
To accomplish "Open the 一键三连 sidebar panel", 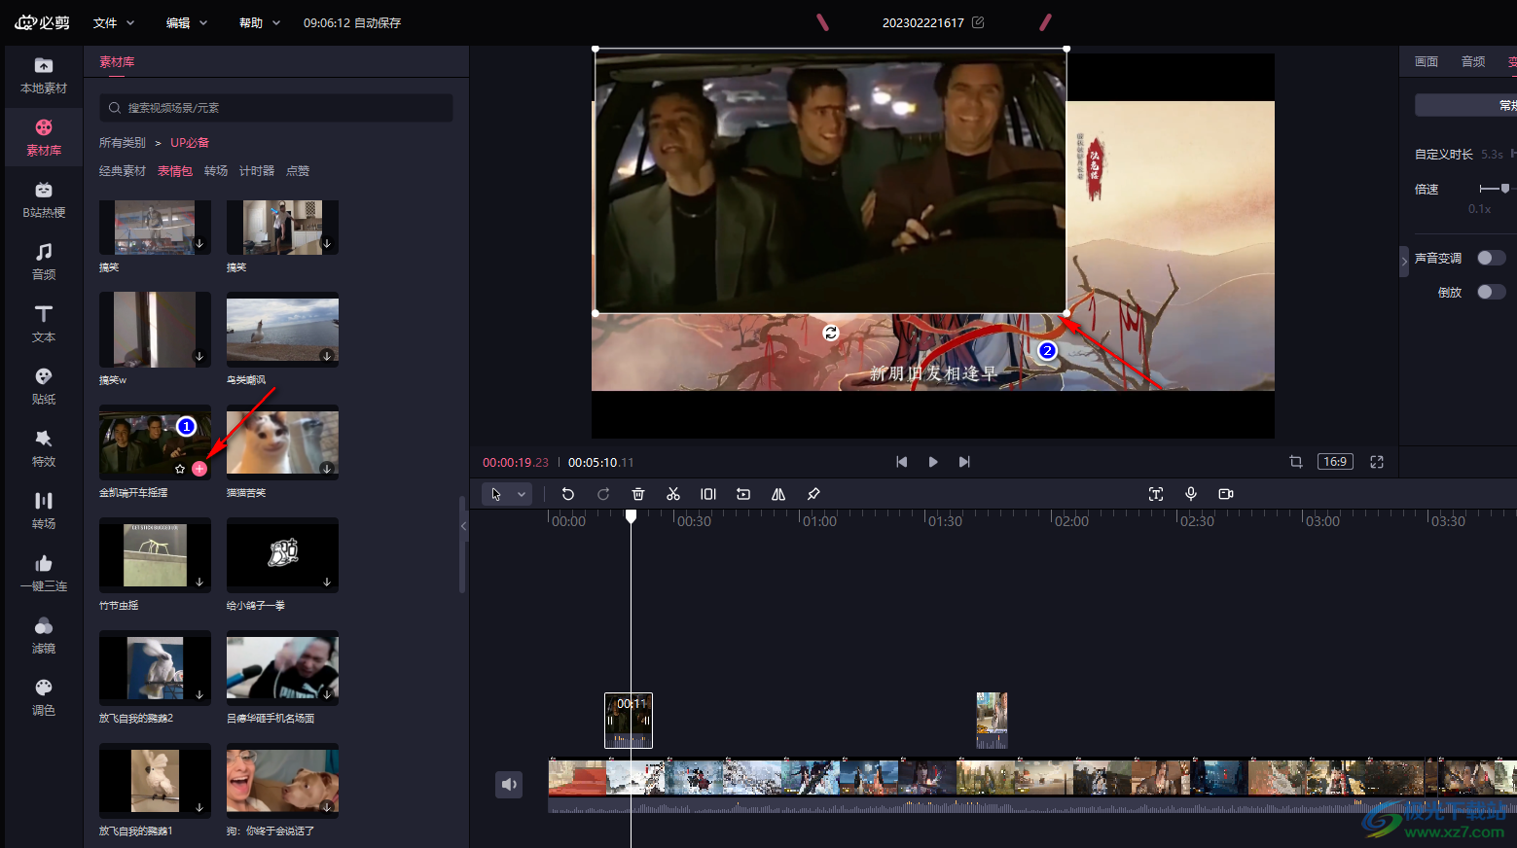I will tap(44, 574).
